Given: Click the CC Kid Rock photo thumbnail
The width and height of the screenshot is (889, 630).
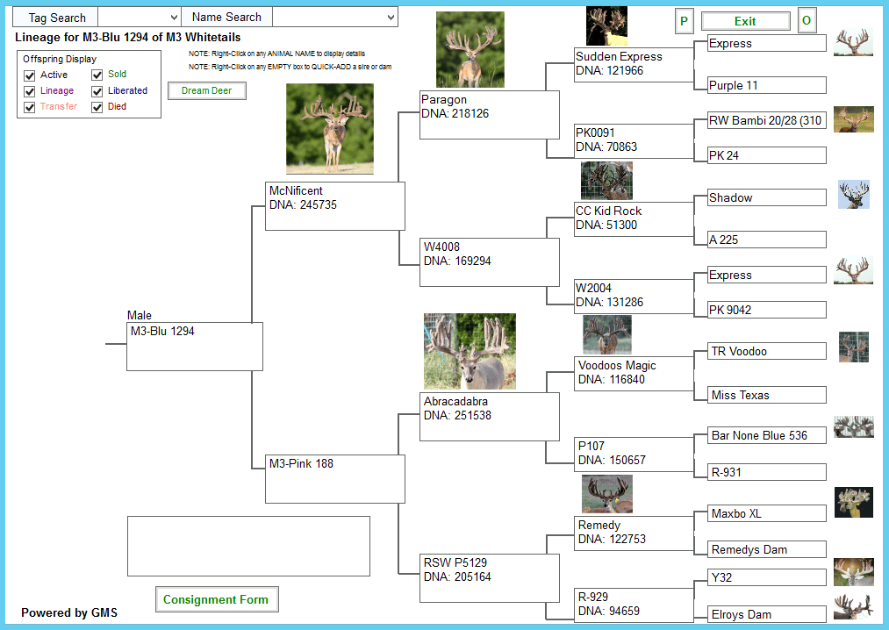Looking at the screenshot, I should point(606,181).
